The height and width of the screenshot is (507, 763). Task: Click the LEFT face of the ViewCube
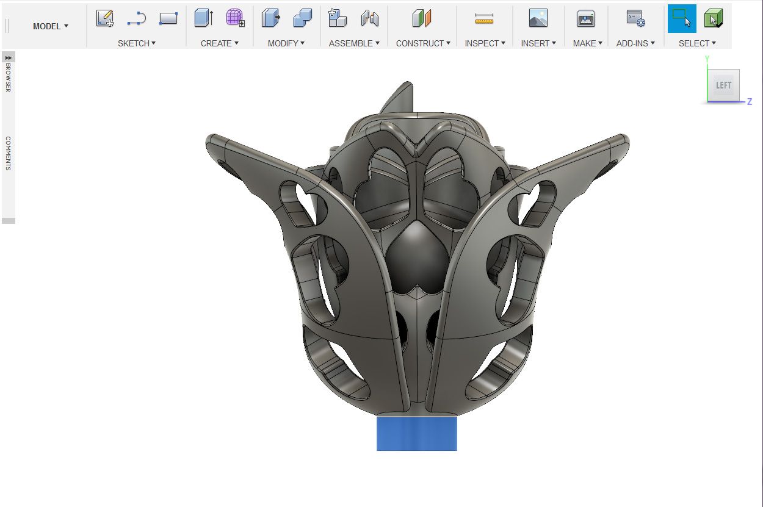(723, 85)
